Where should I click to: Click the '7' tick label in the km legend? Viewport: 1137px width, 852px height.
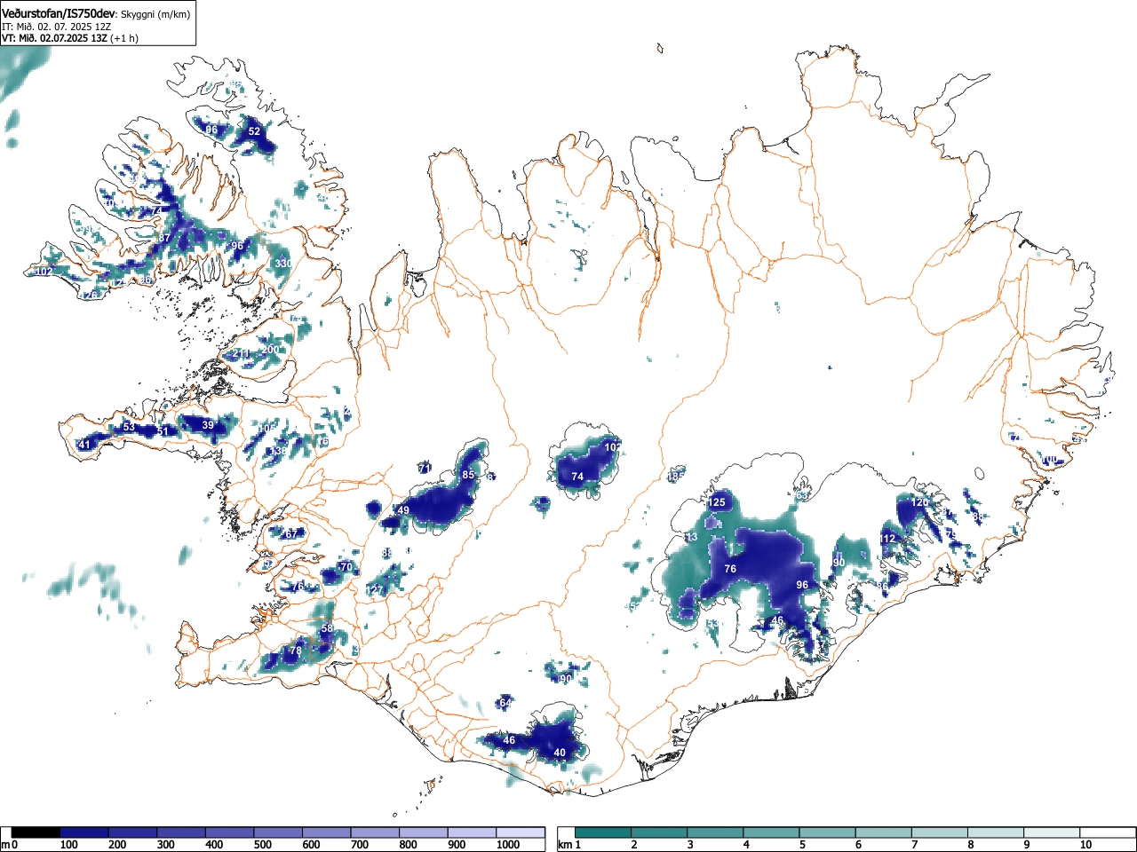914,845
